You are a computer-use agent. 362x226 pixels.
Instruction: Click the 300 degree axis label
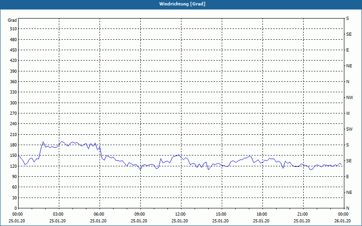pyautogui.click(x=14, y=103)
